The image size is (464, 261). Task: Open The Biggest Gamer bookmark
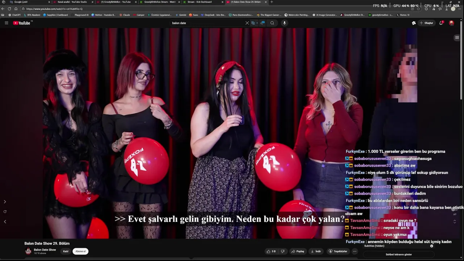point(268,15)
